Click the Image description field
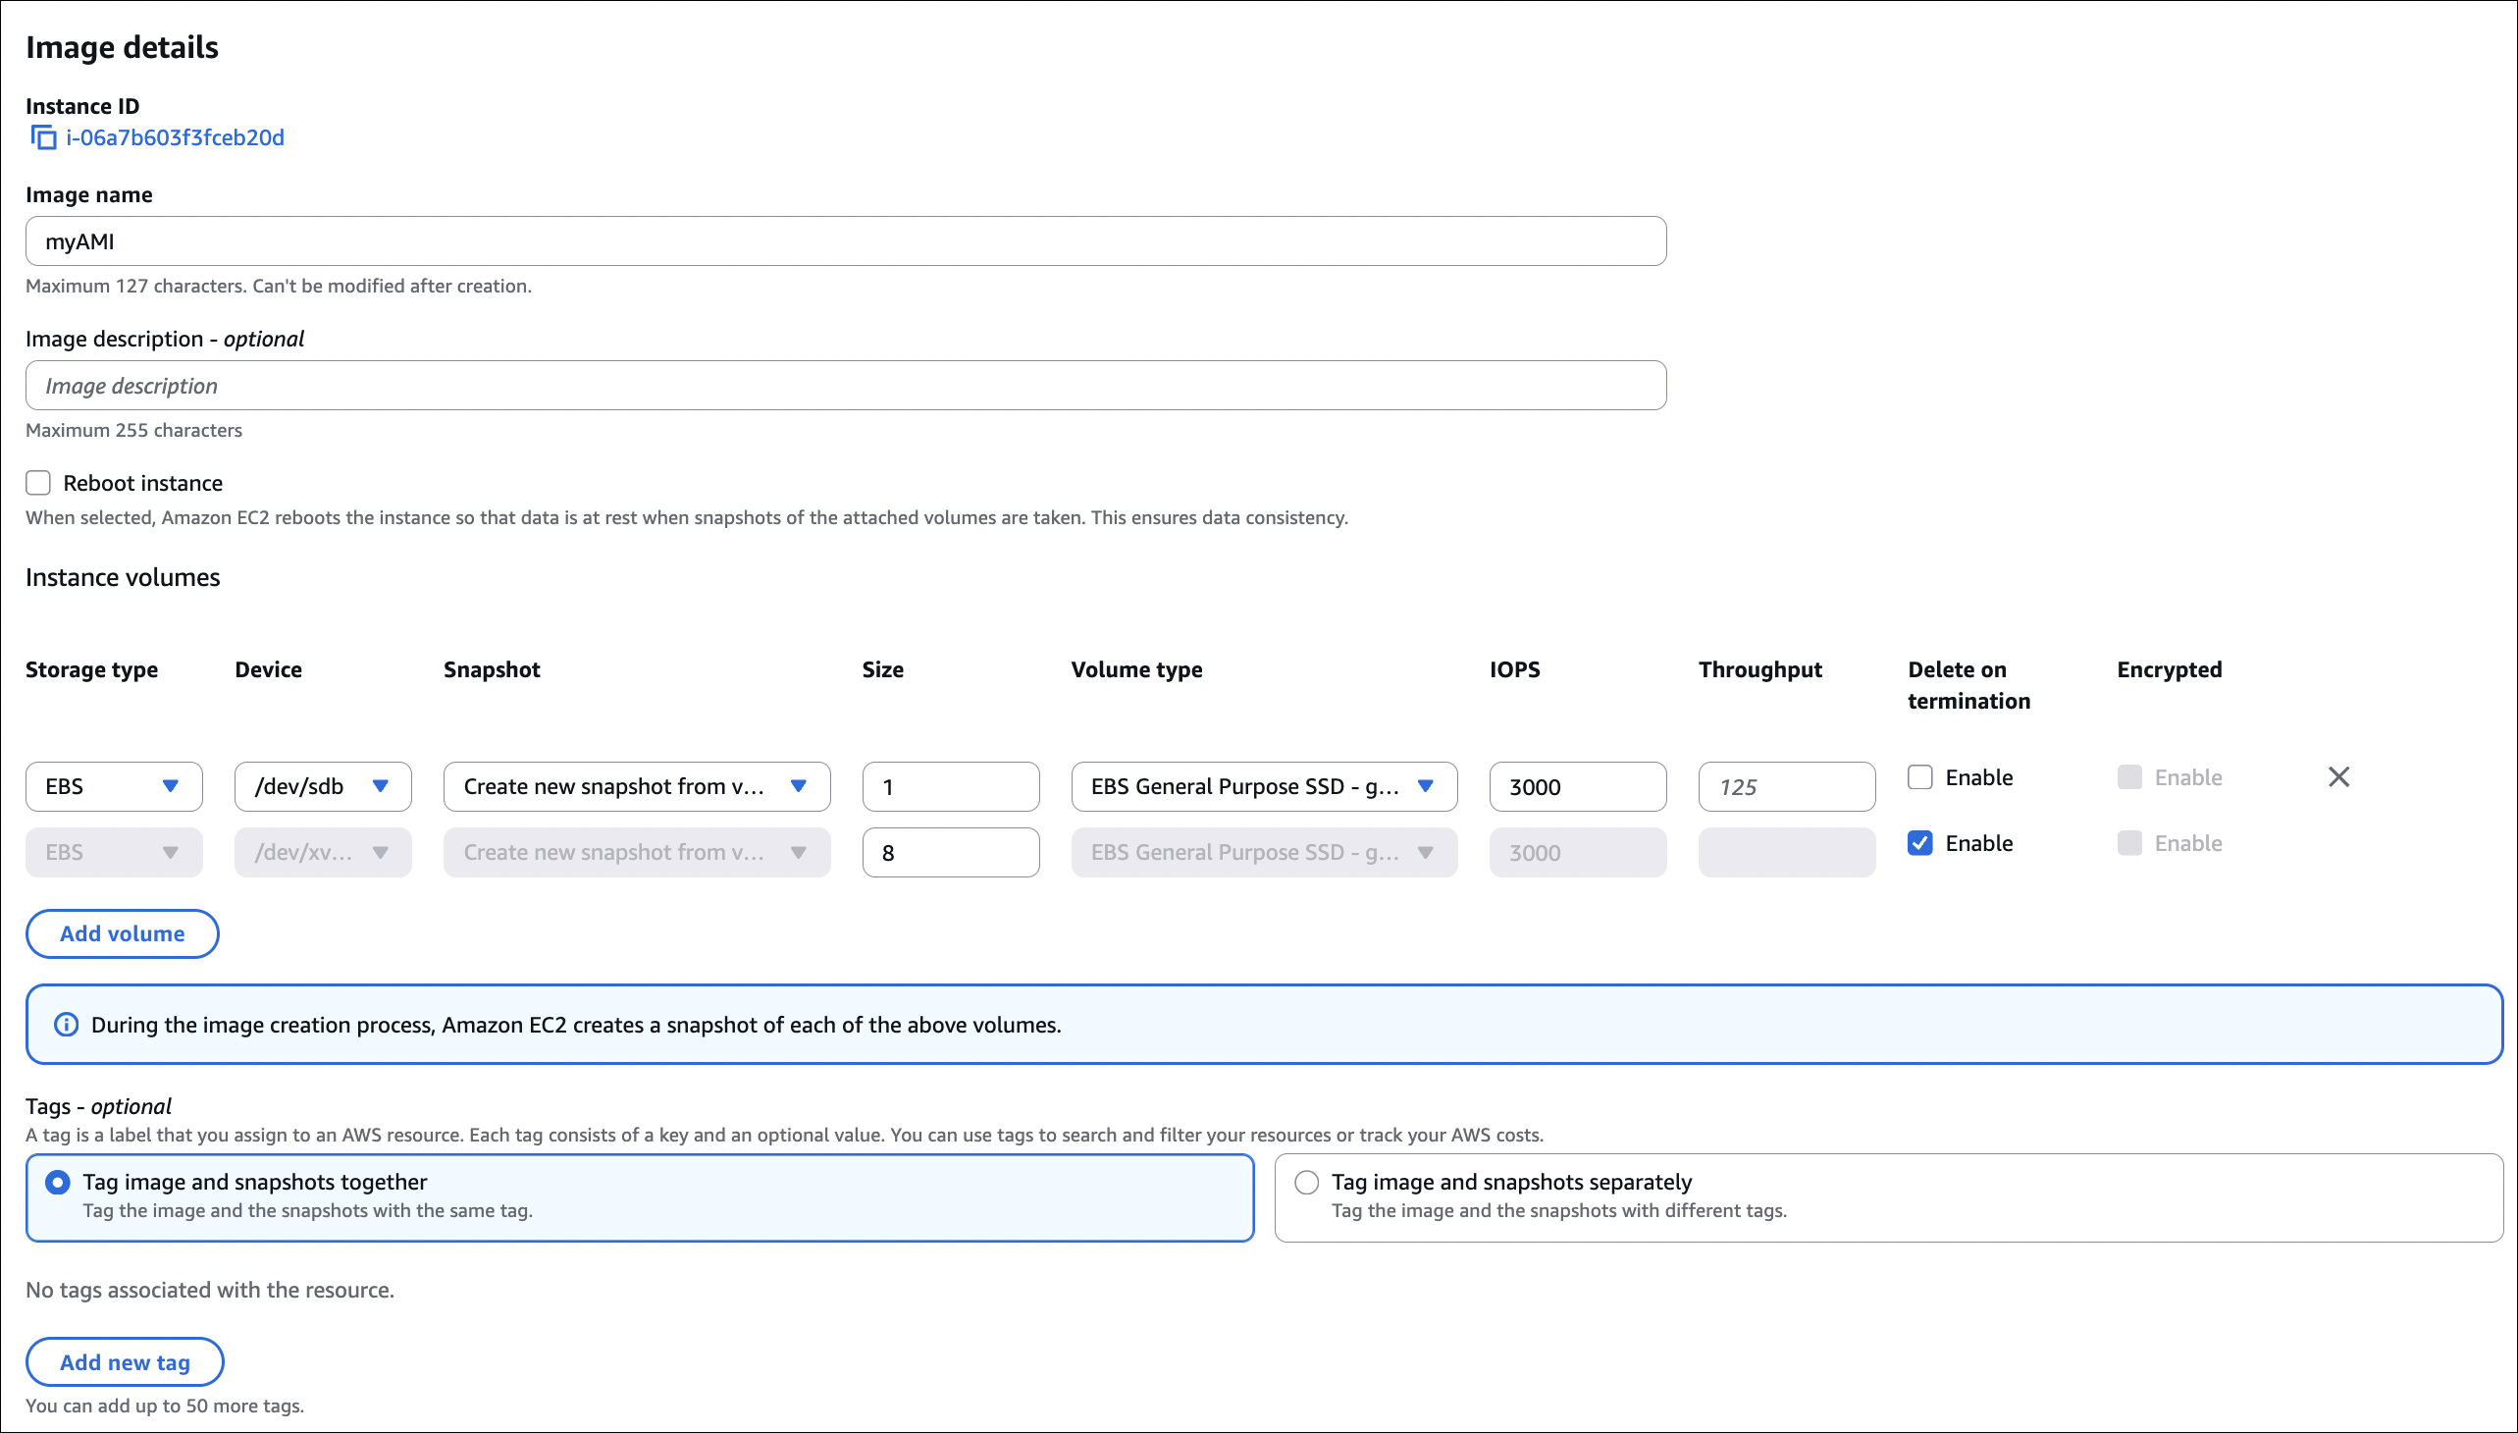The height and width of the screenshot is (1433, 2518). [845, 386]
